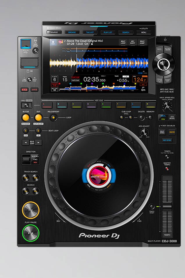
Task: Toggle the VINYL/CDJ jog mode button
Action: [x=163, y=118]
